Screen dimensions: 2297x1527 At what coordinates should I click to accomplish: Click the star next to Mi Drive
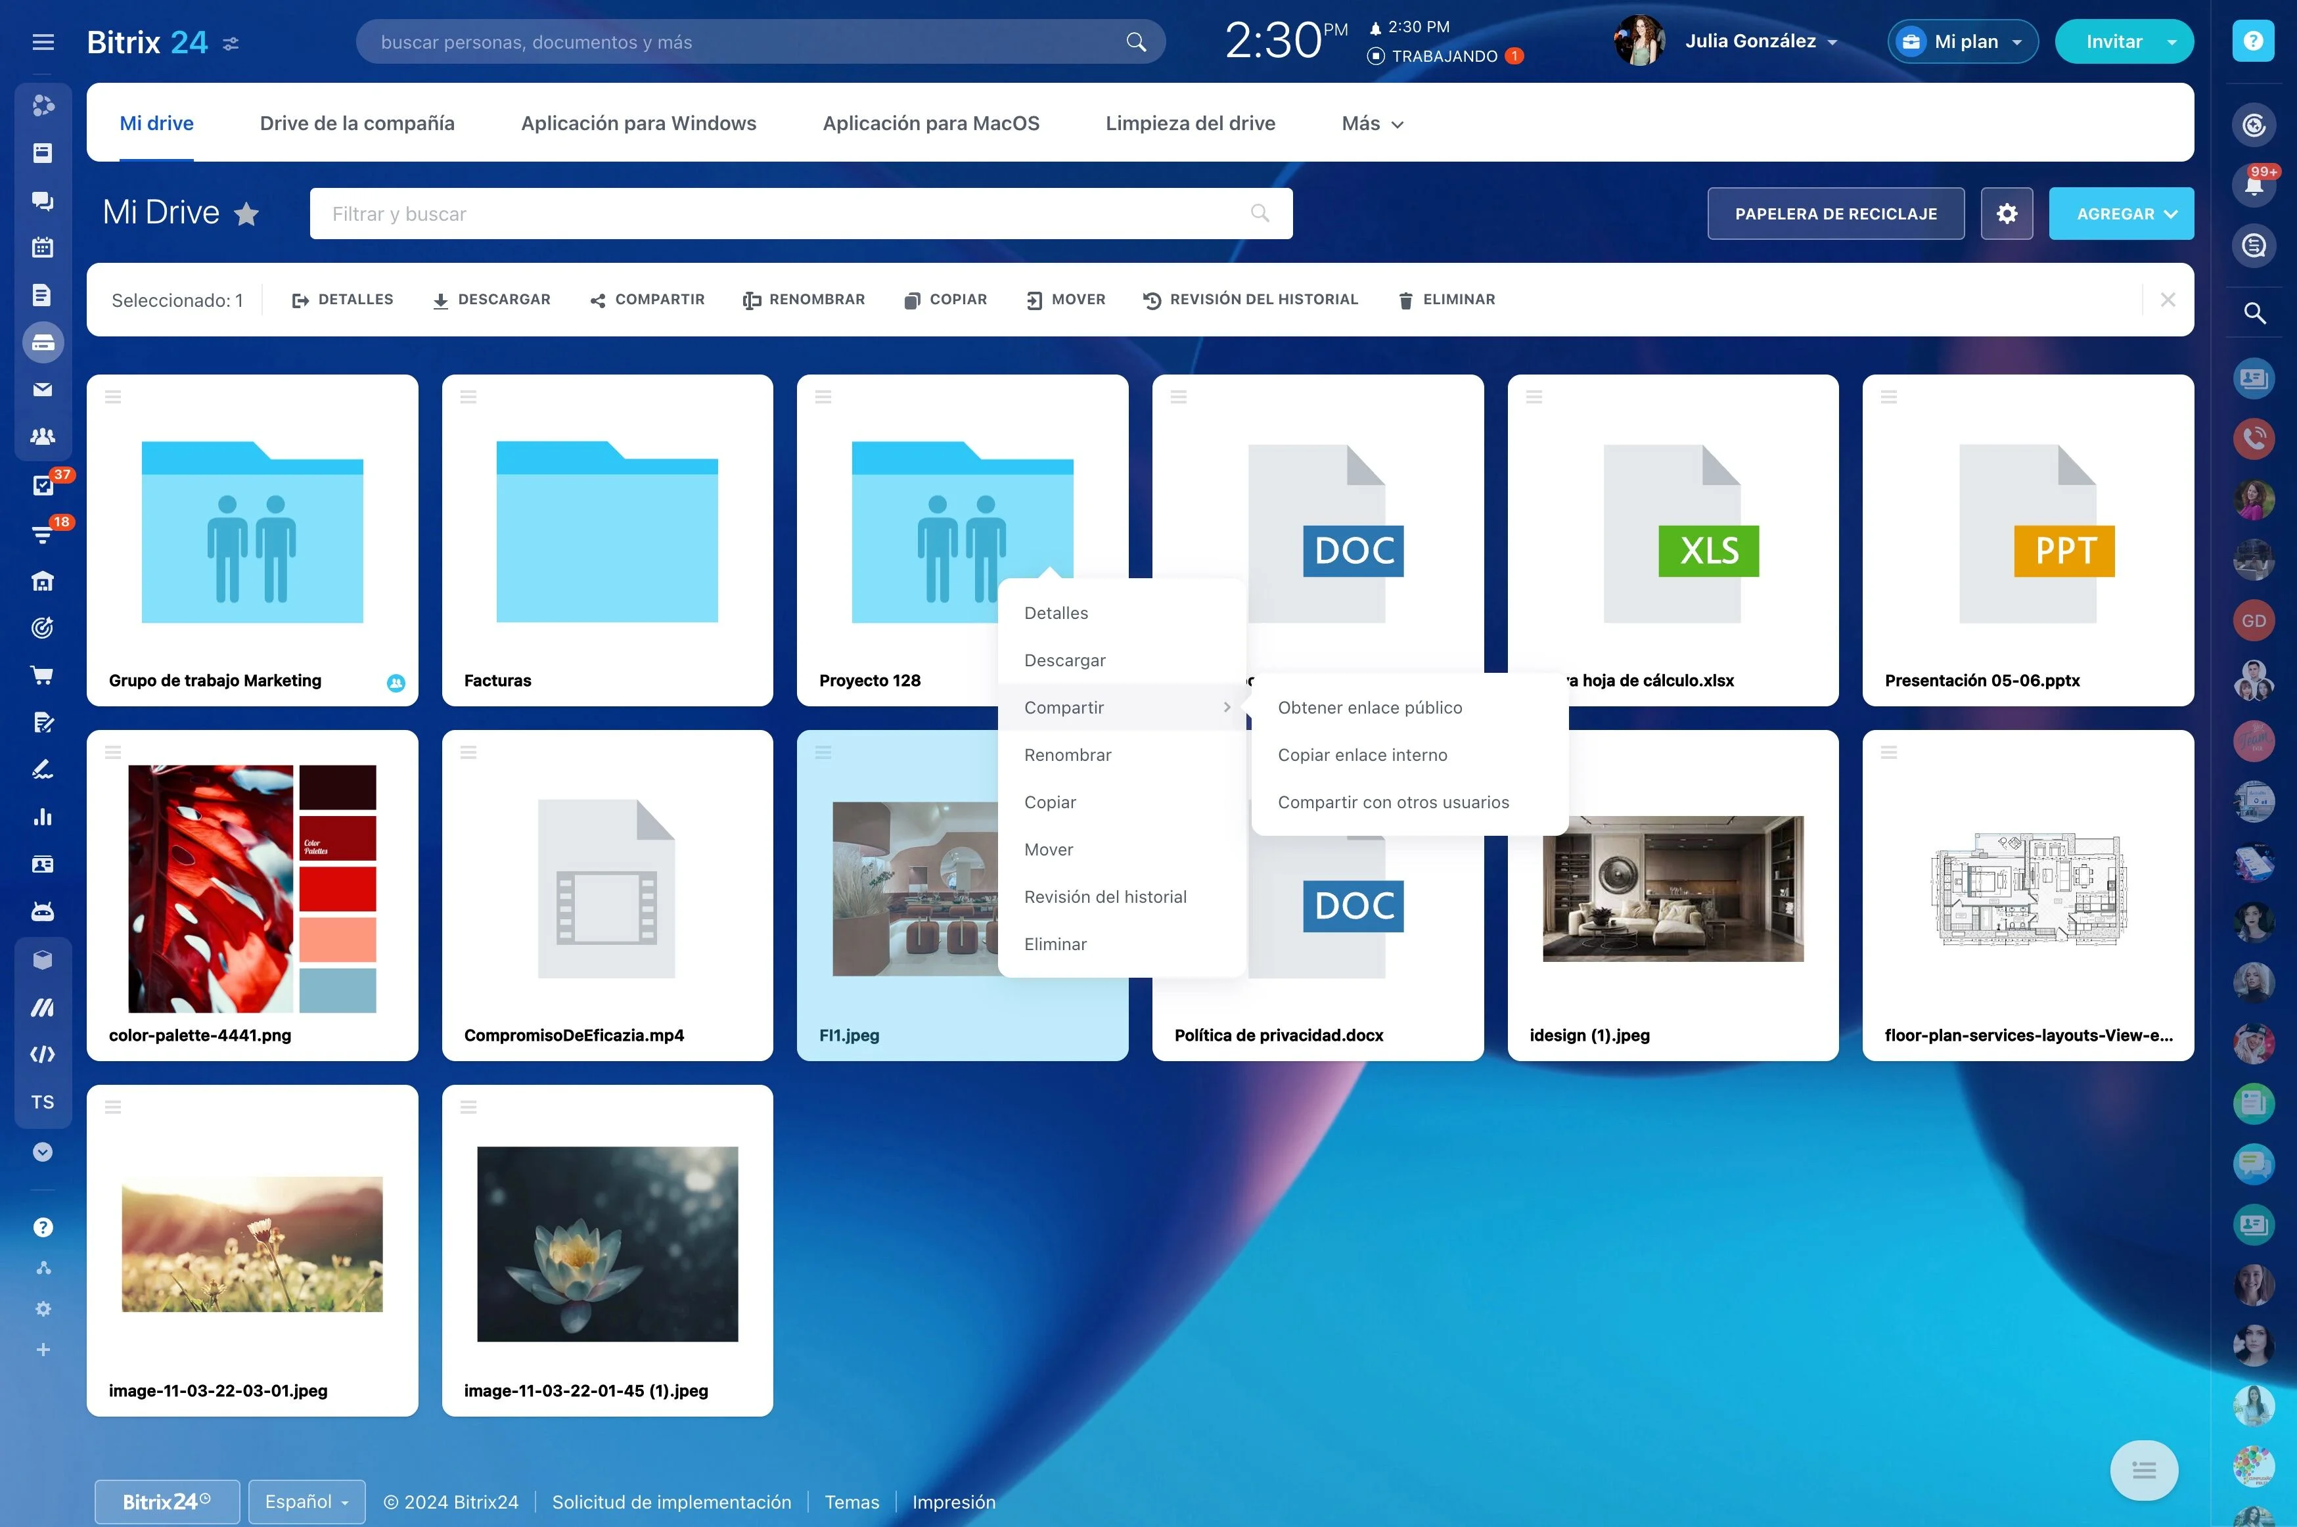pyautogui.click(x=247, y=214)
